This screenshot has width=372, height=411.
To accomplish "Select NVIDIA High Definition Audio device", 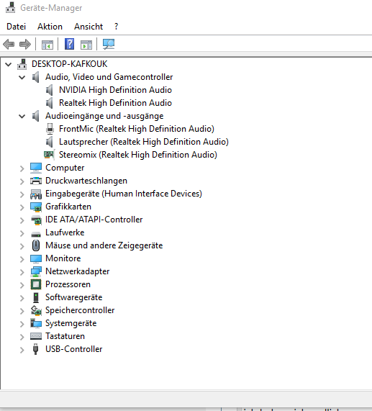I will 115,90.
